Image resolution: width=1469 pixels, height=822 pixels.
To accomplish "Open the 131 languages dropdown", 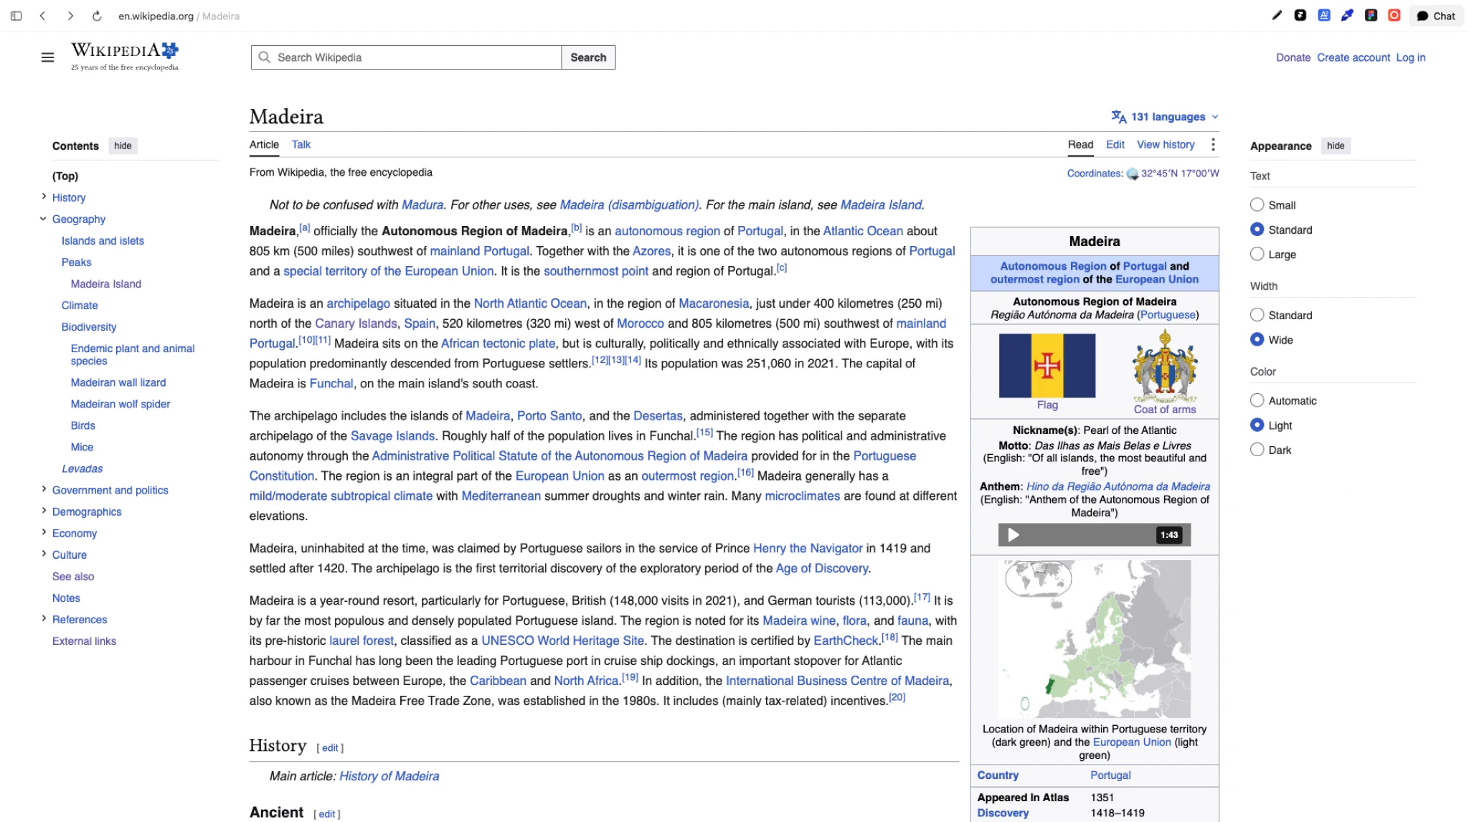I will 1165,117.
